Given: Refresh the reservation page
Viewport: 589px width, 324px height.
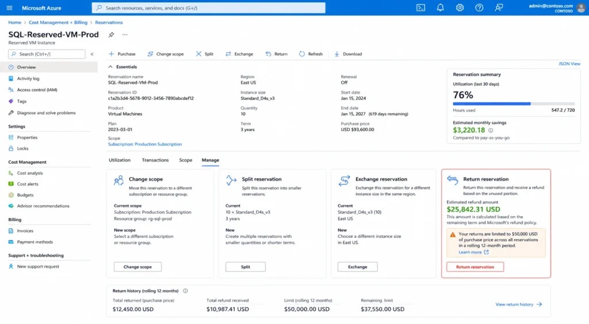Looking at the screenshot, I should (311, 54).
